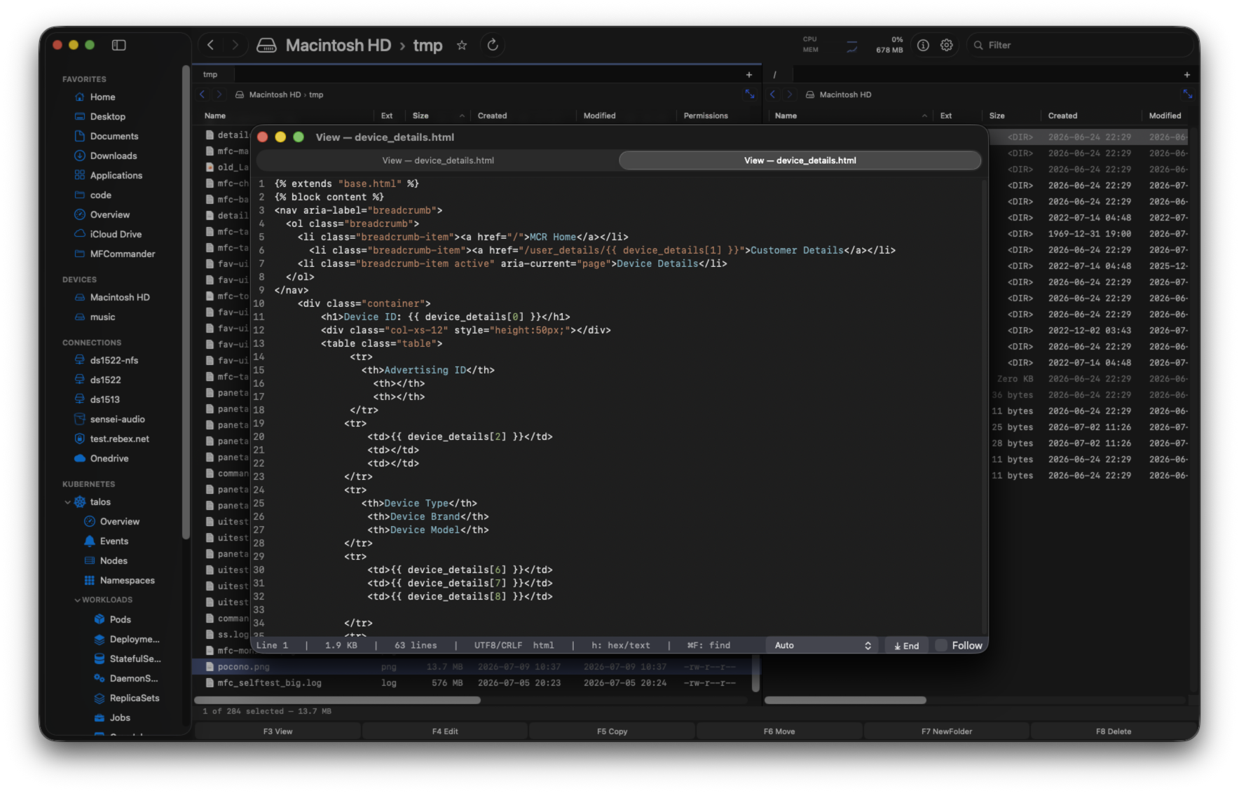Click the Permissions column header
The width and height of the screenshot is (1239, 793).
706,116
